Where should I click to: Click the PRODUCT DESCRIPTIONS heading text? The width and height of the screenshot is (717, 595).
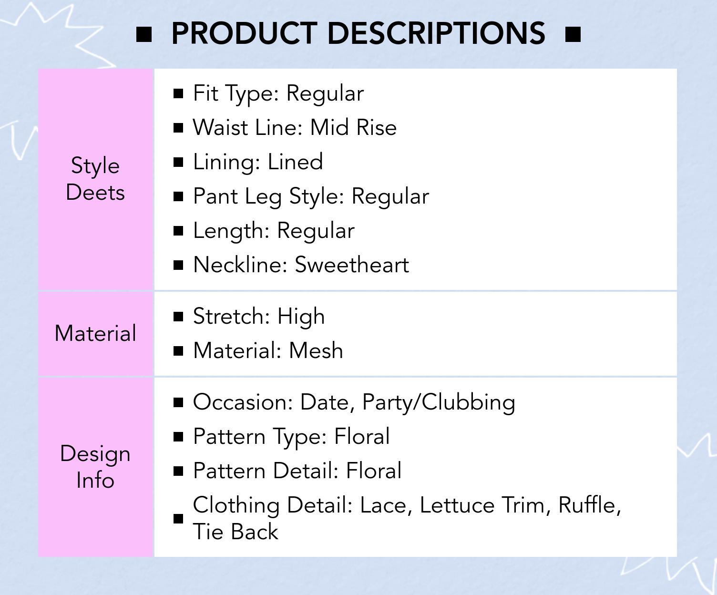pos(358,33)
